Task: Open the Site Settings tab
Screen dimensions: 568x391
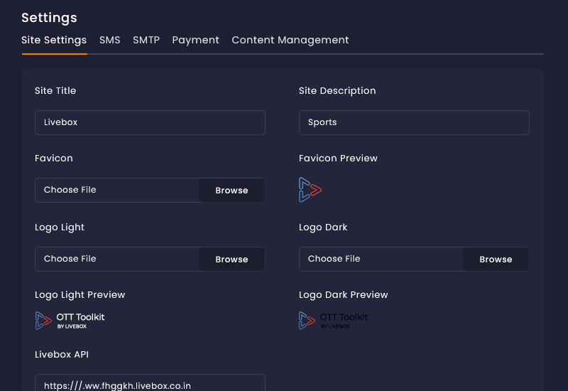Action: [54, 40]
